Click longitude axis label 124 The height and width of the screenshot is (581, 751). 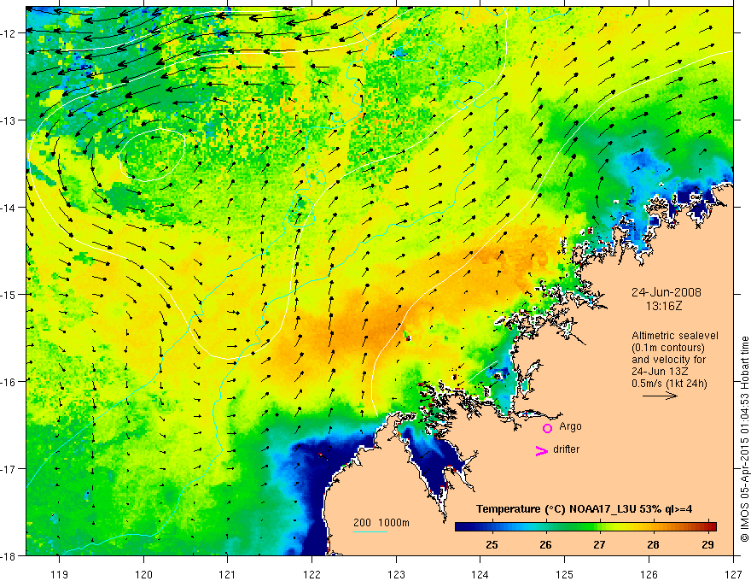[x=480, y=574]
